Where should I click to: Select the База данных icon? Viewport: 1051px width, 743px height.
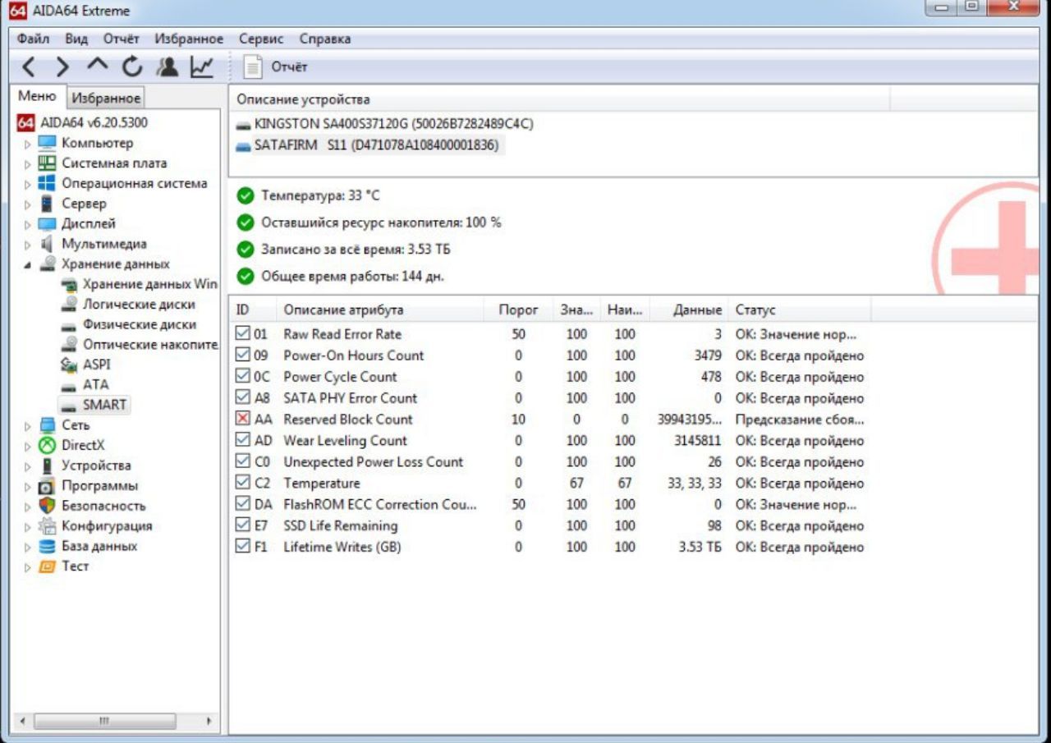[48, 546]
